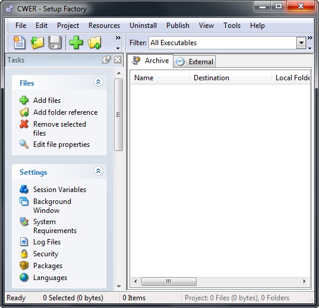
Task: Open Background Window settings
Action: 52,206
